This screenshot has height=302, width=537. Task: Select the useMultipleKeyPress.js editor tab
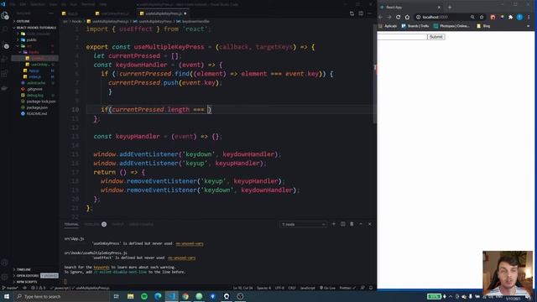(x=163, y=13)
